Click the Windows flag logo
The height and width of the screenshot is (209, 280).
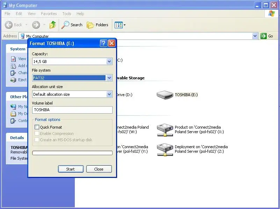click(x=271, y=14)
